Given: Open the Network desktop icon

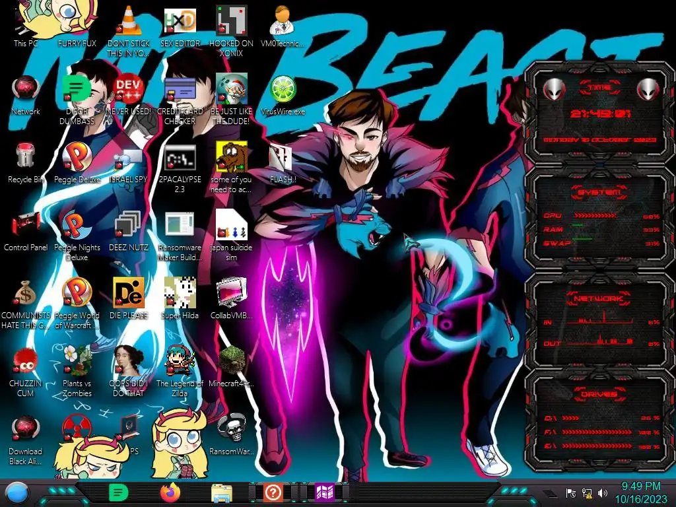Looking at the screenshot, I should (26, 95).
